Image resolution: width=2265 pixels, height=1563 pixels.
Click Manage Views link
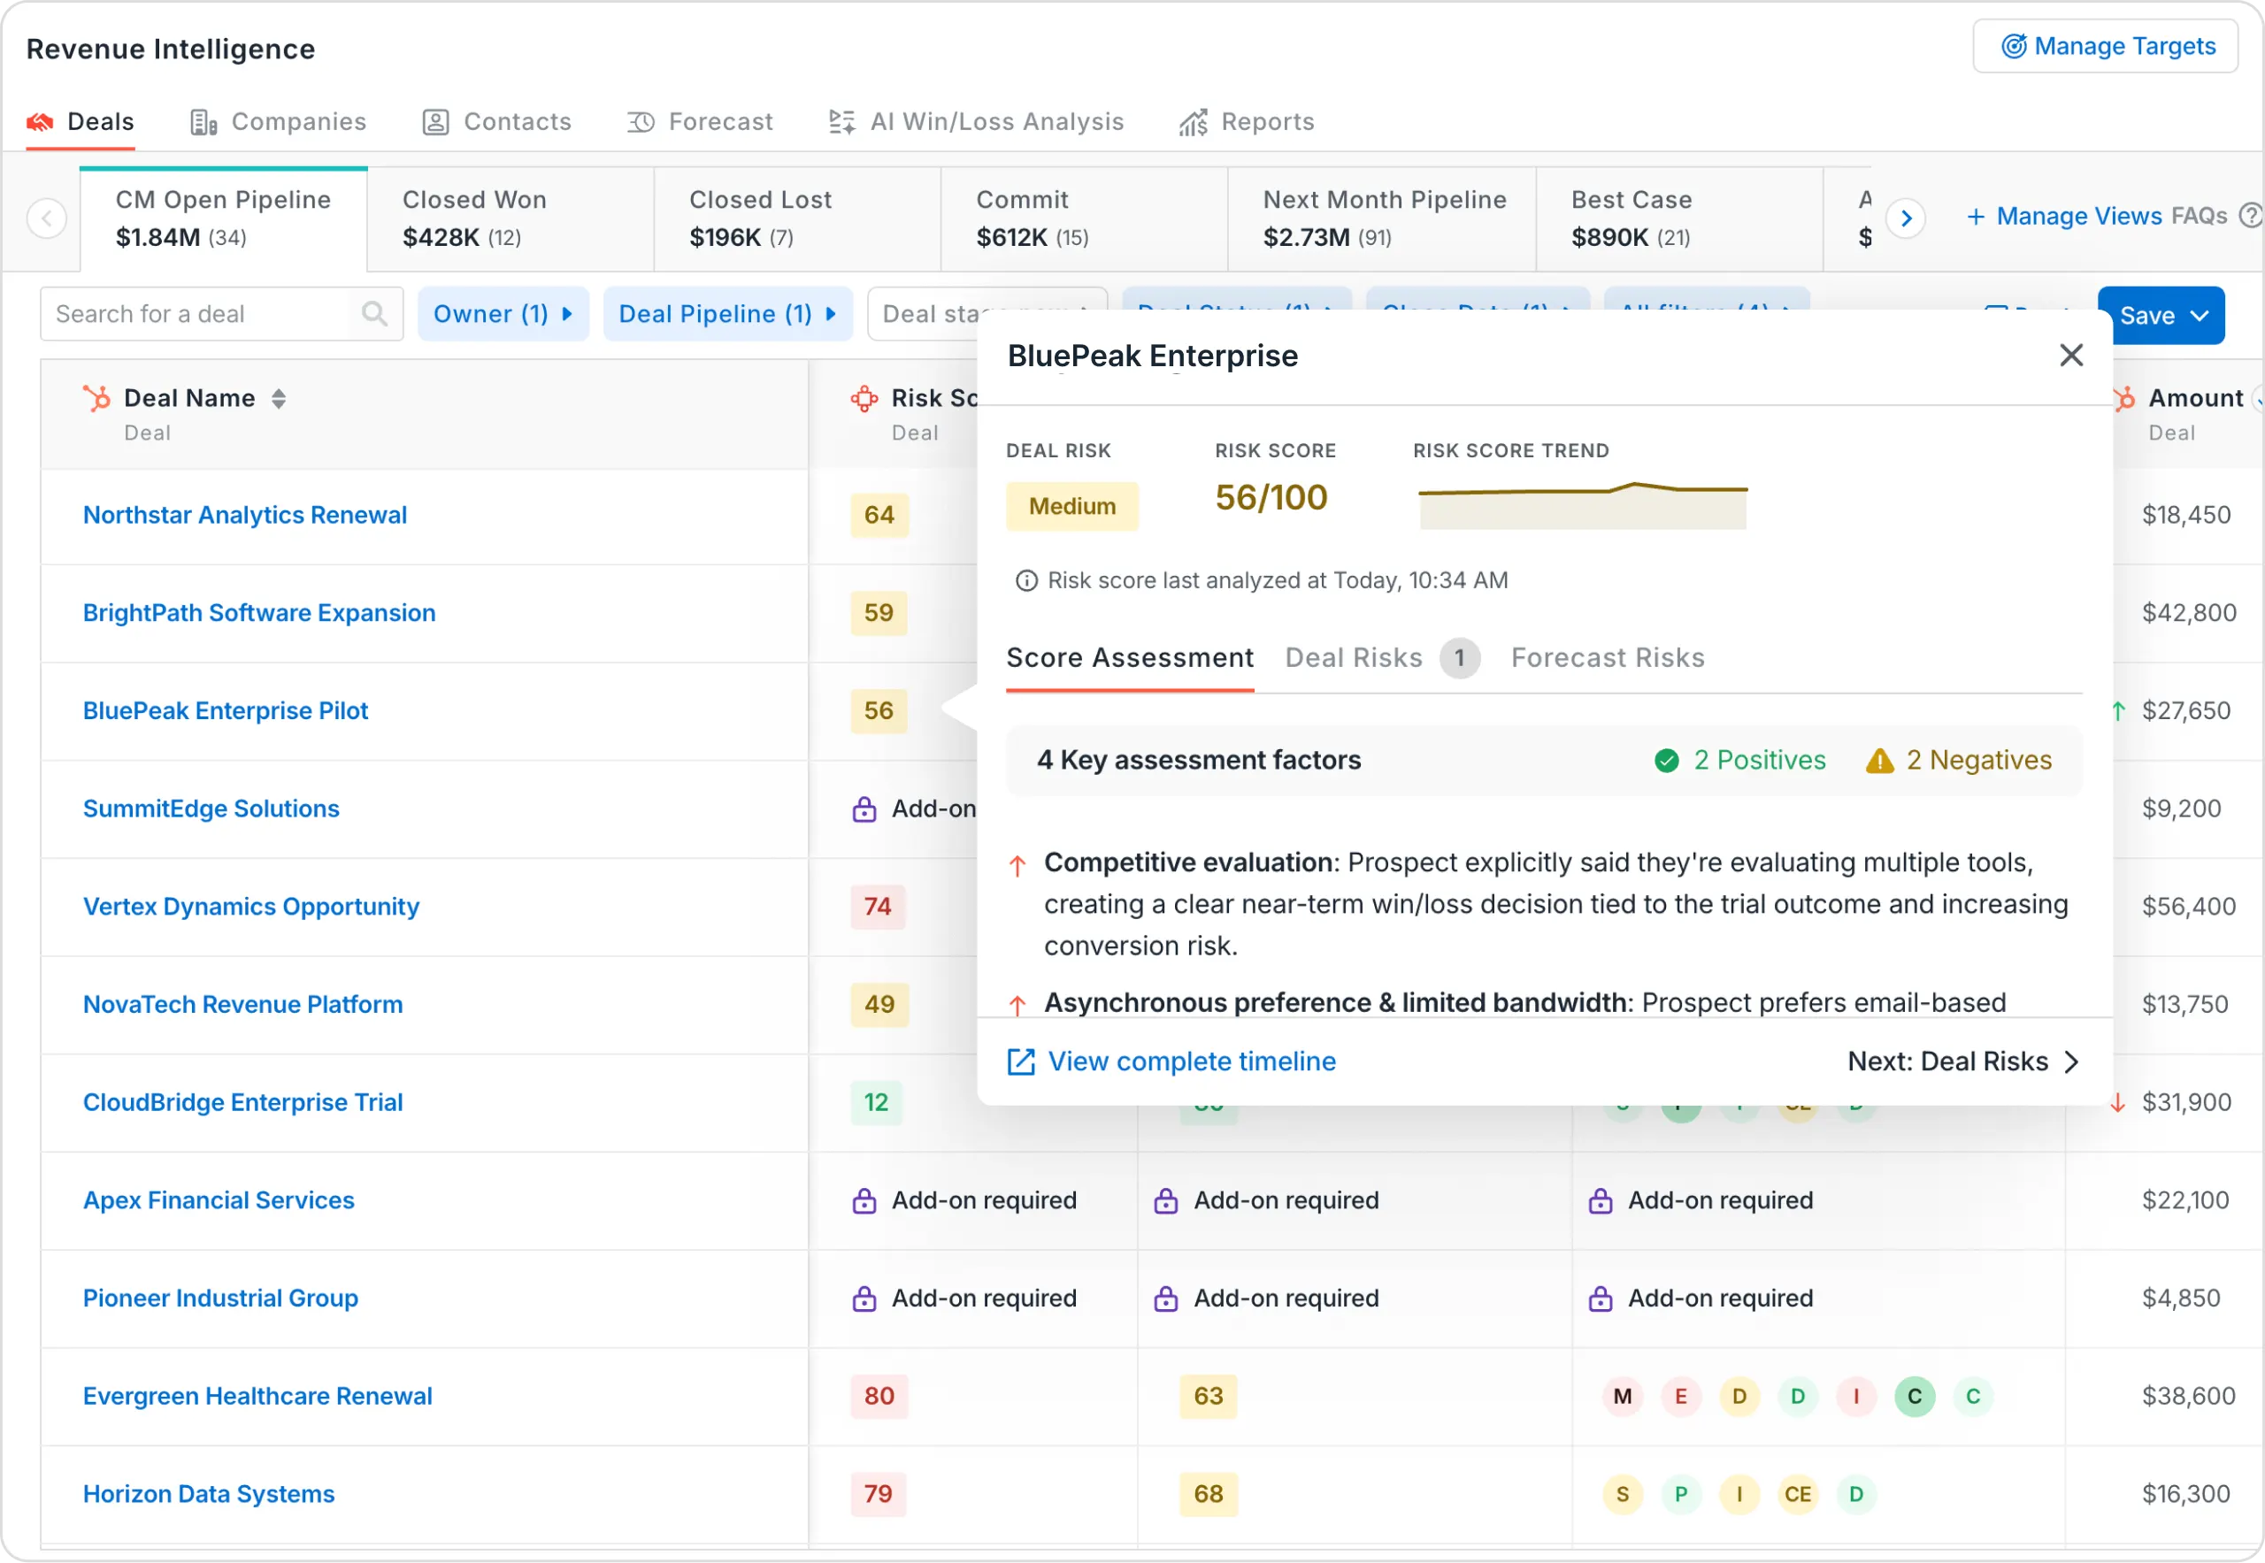pos(2064,217)
